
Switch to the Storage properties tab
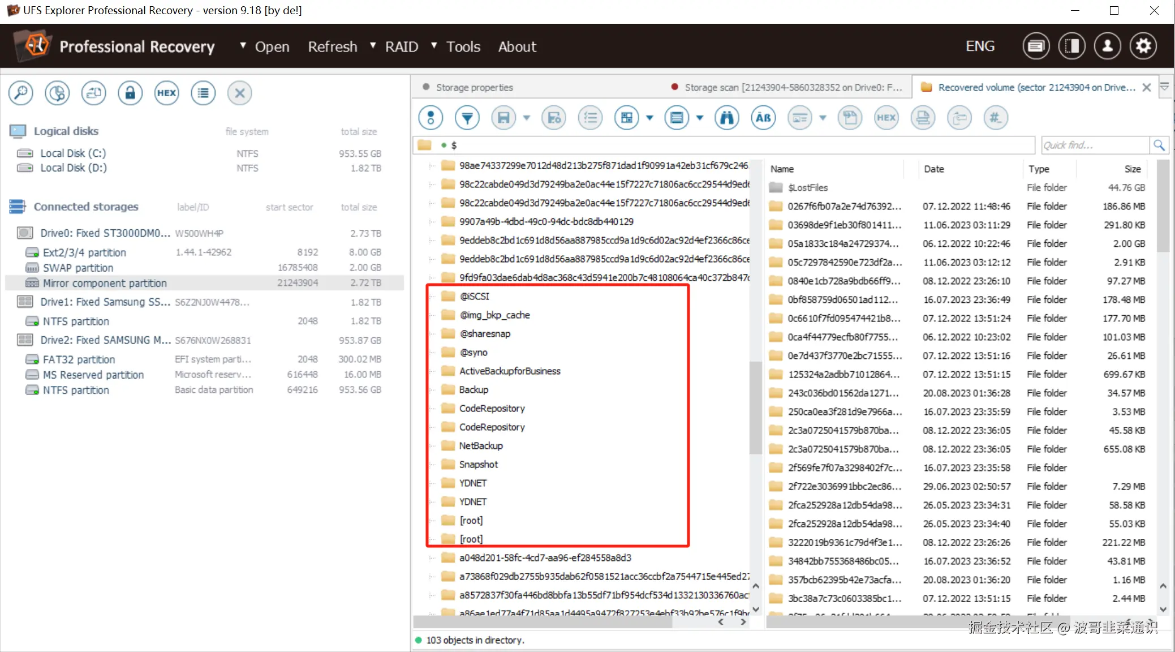coord(474,87)
